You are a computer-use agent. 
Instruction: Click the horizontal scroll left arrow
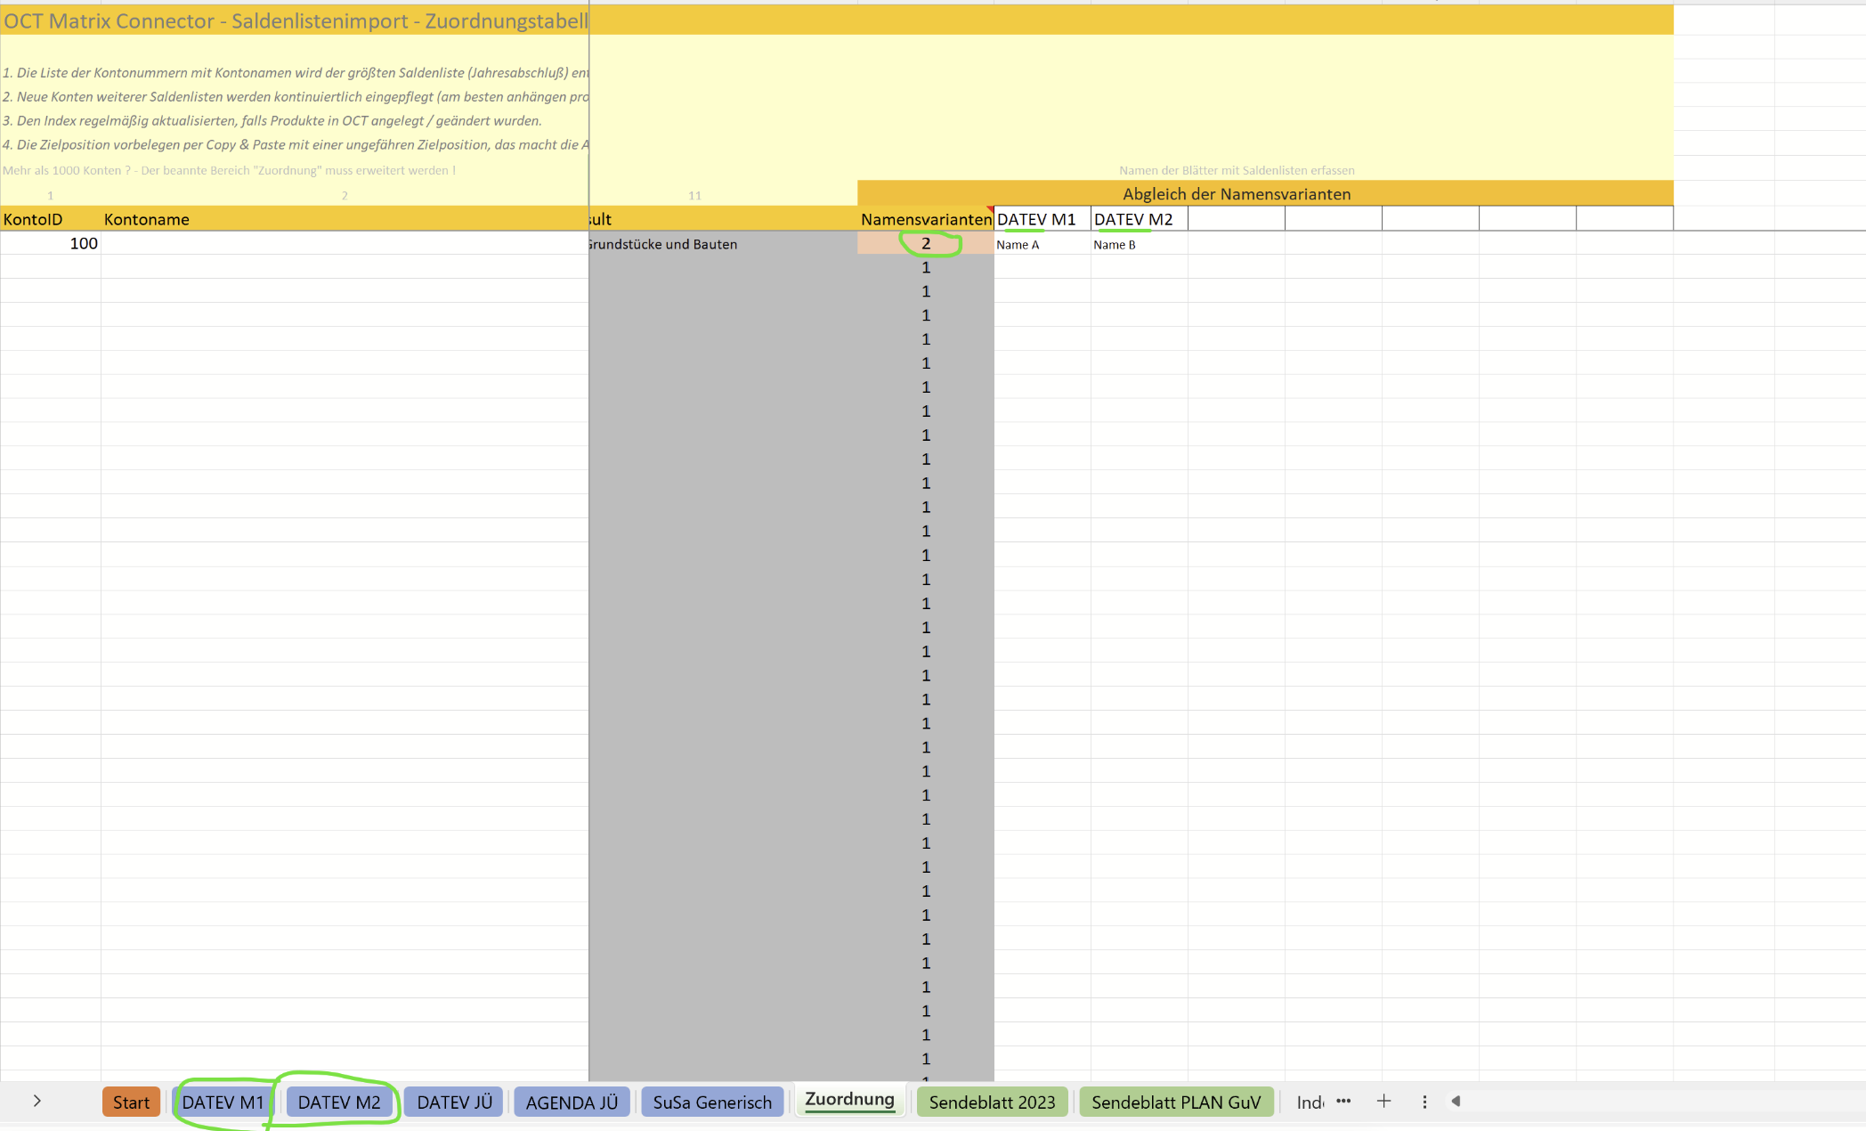[x=1456, y=1102]
